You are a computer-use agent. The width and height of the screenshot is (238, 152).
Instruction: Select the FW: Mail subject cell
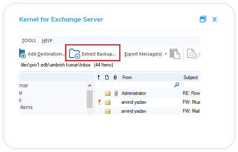pyautogui.click(x=191, y=111)
